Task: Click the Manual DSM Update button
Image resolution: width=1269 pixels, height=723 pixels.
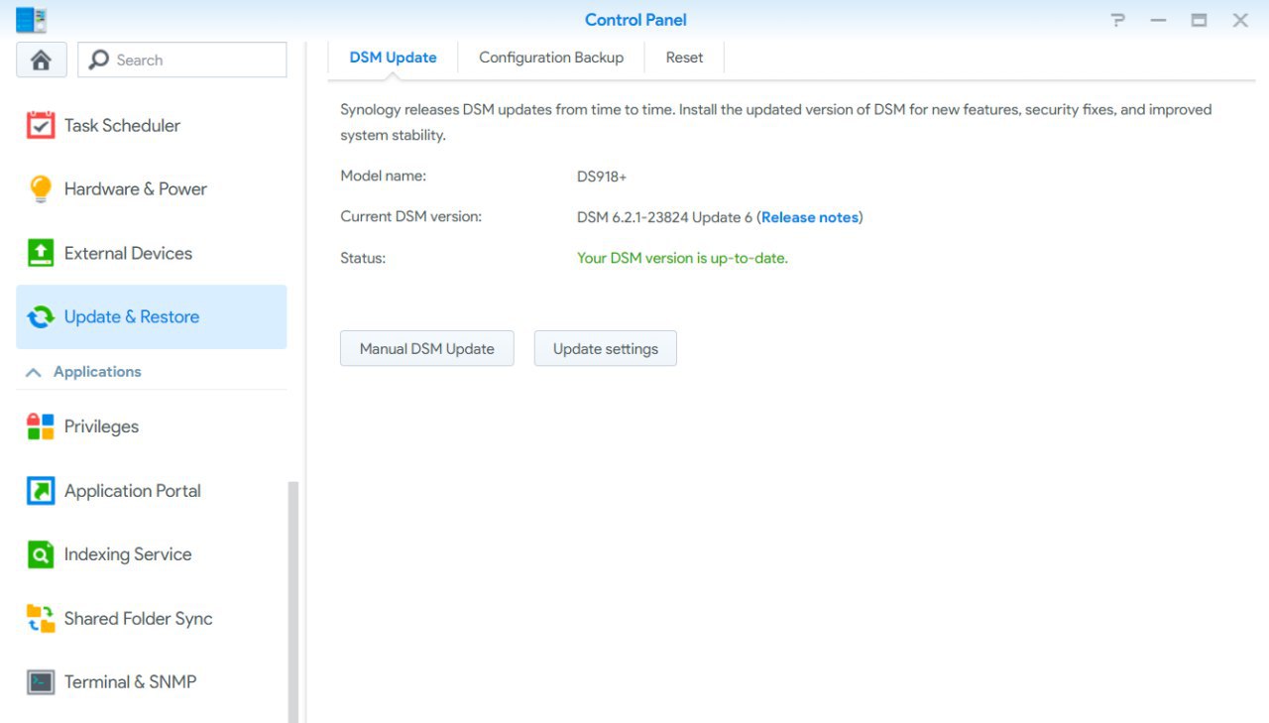Action: click(x=426, y=348)
